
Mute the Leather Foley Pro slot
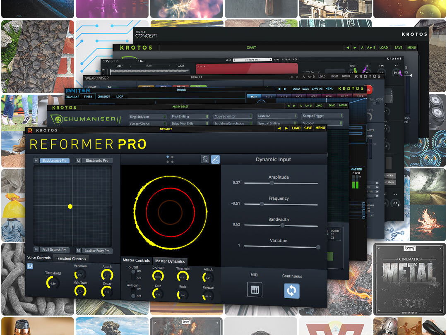coord(78,250)
